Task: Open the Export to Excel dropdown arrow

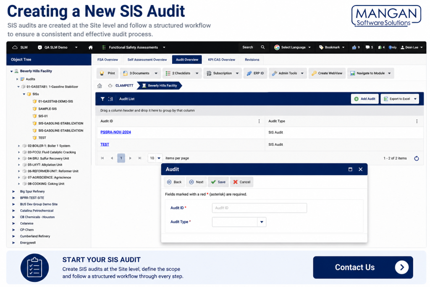Action: pos(415,99)
